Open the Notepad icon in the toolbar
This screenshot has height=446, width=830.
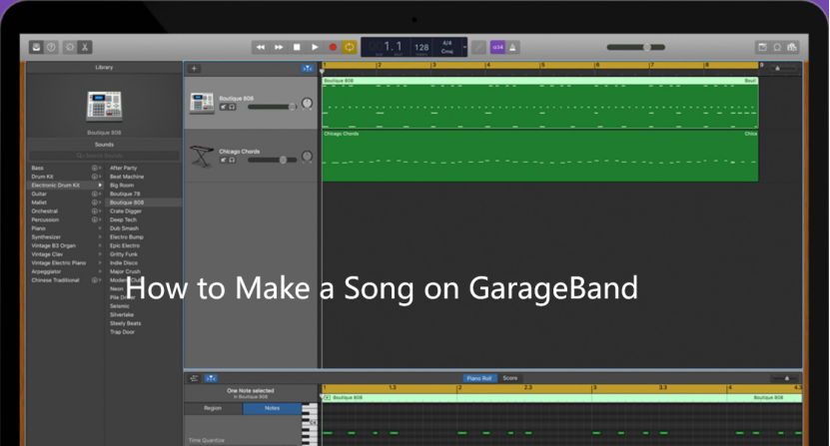point(762,47)
